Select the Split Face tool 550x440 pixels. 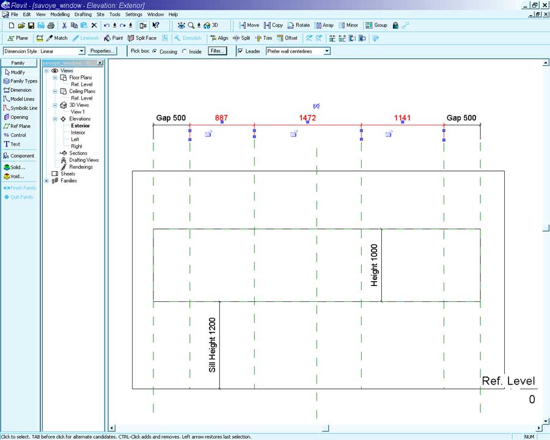142,38
